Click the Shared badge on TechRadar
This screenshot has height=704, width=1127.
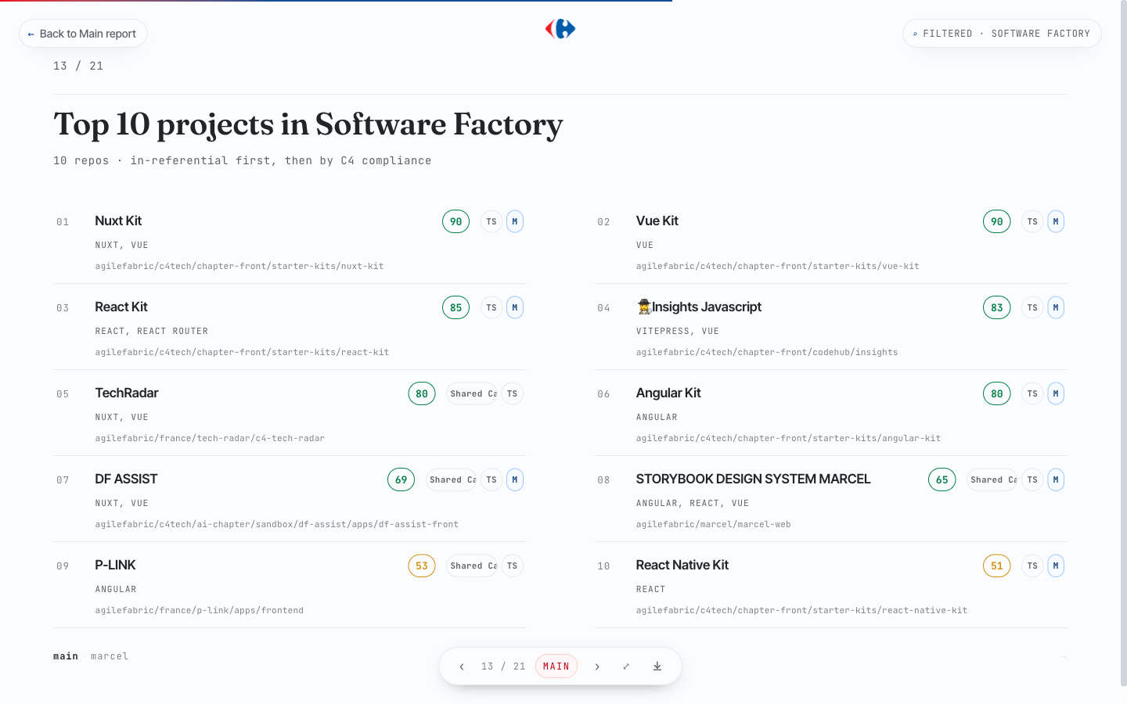point(472,393)
